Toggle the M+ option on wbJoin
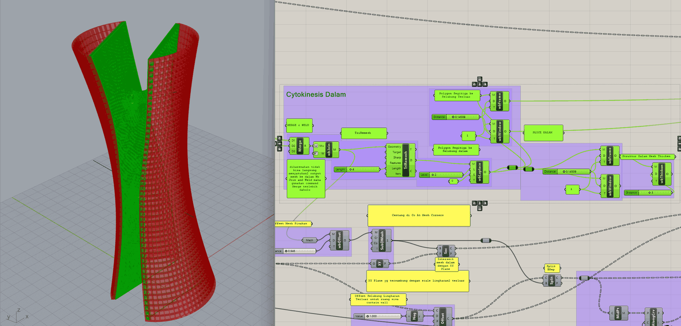This screenshot has width=681, height=326. (316, 146)
